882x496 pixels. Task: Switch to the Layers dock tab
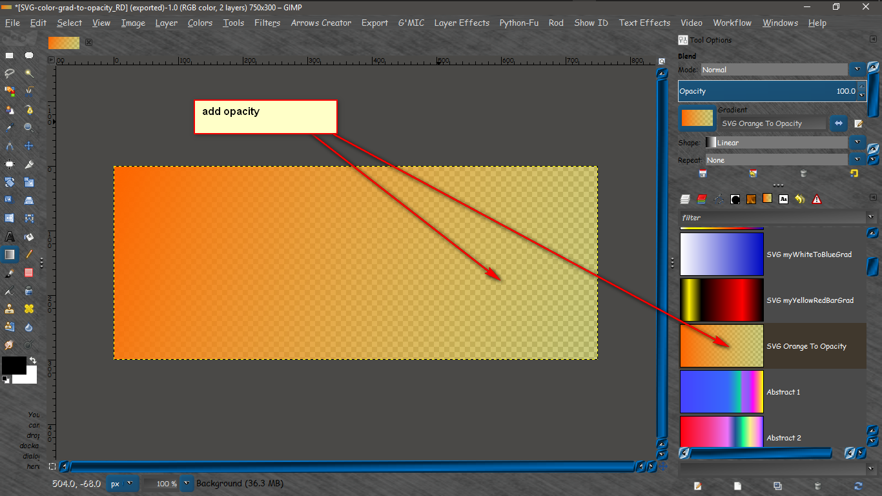(x=686, y=199)
